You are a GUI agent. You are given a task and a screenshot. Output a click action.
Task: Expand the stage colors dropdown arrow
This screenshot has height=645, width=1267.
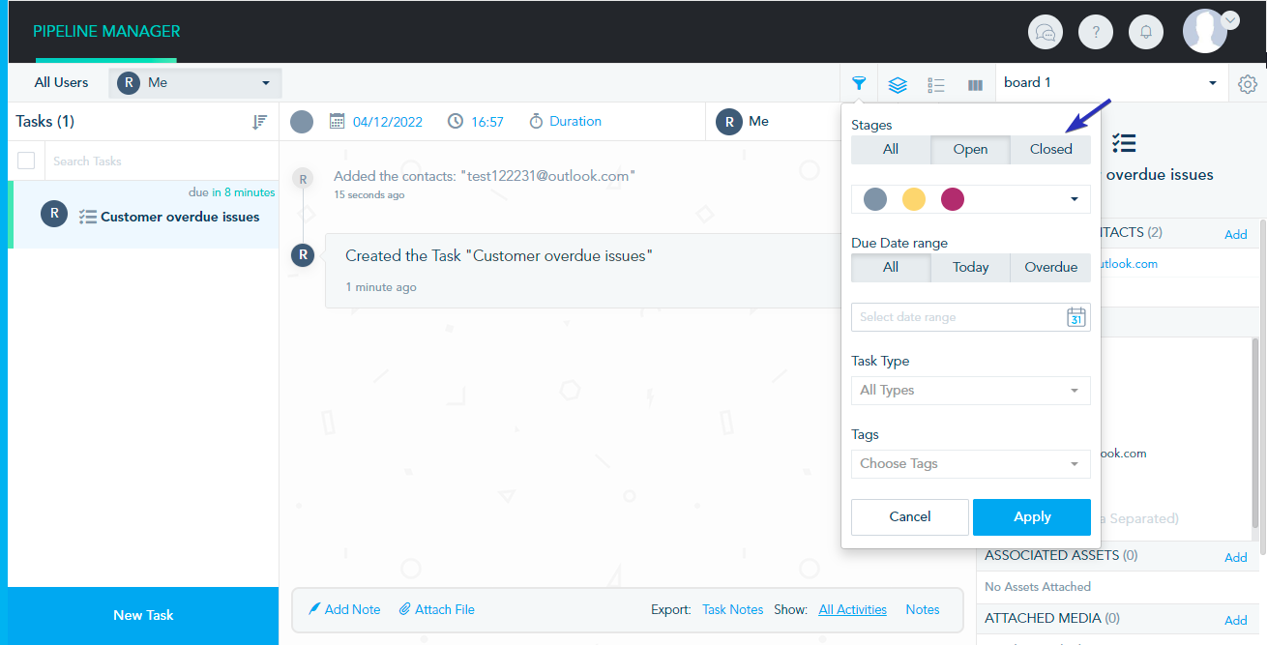(x=1074, y=199)
